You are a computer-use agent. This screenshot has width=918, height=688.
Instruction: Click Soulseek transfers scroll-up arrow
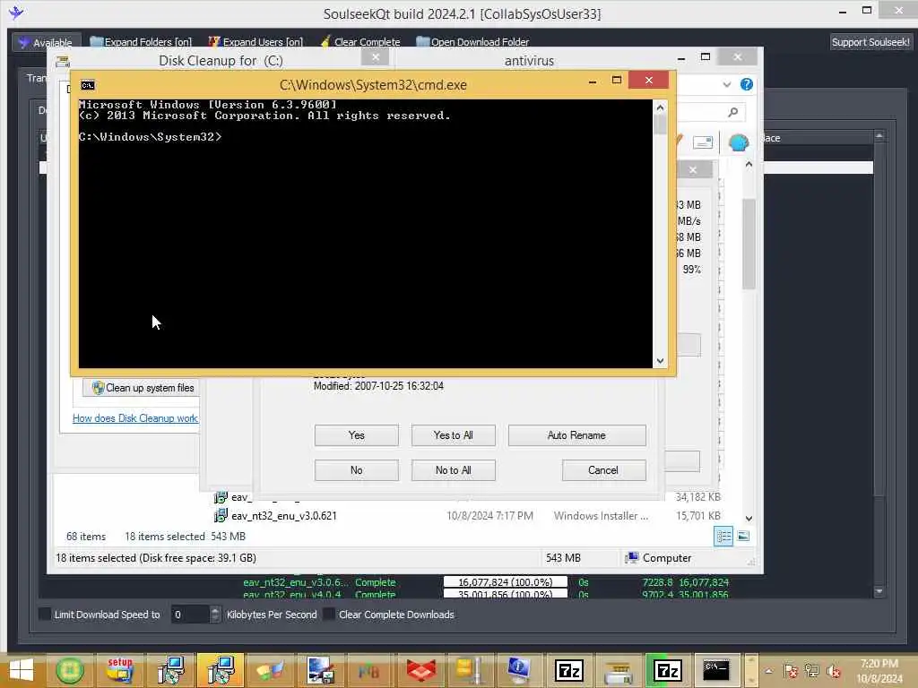pyautogui.click(x=879, y=136)
